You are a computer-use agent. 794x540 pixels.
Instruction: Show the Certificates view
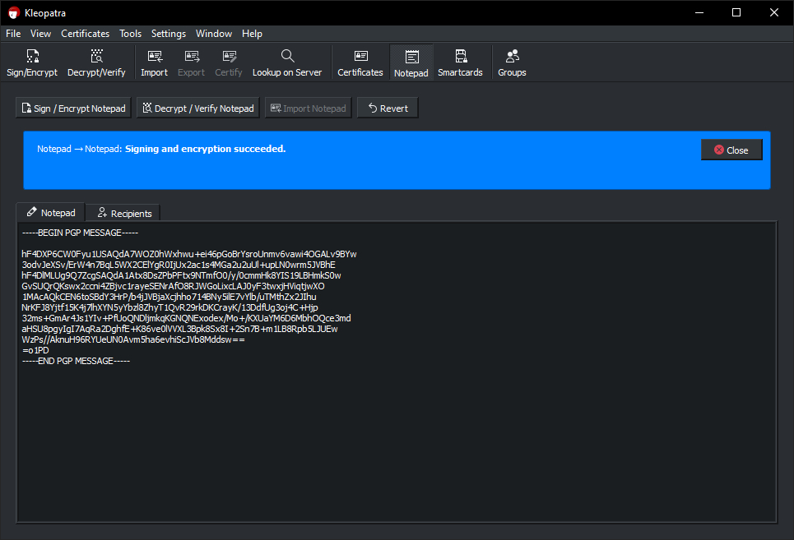pos(360,62)
